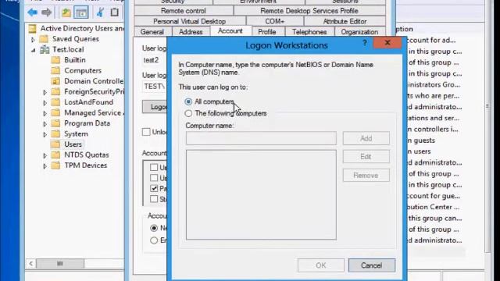
Task: Click the Computer name input field
Action: [261, 138]
